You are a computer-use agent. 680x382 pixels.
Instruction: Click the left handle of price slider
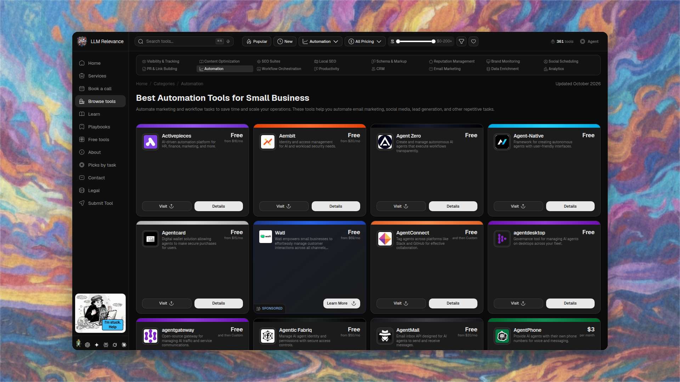[398, 41]
